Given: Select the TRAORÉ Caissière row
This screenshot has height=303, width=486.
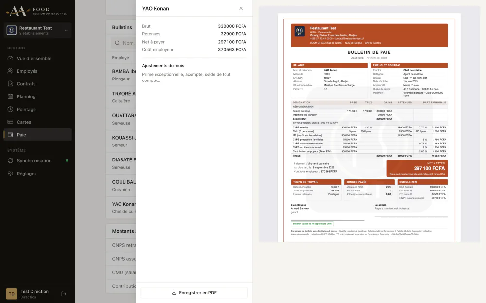Looking at the screenshot, I should 121,97.
